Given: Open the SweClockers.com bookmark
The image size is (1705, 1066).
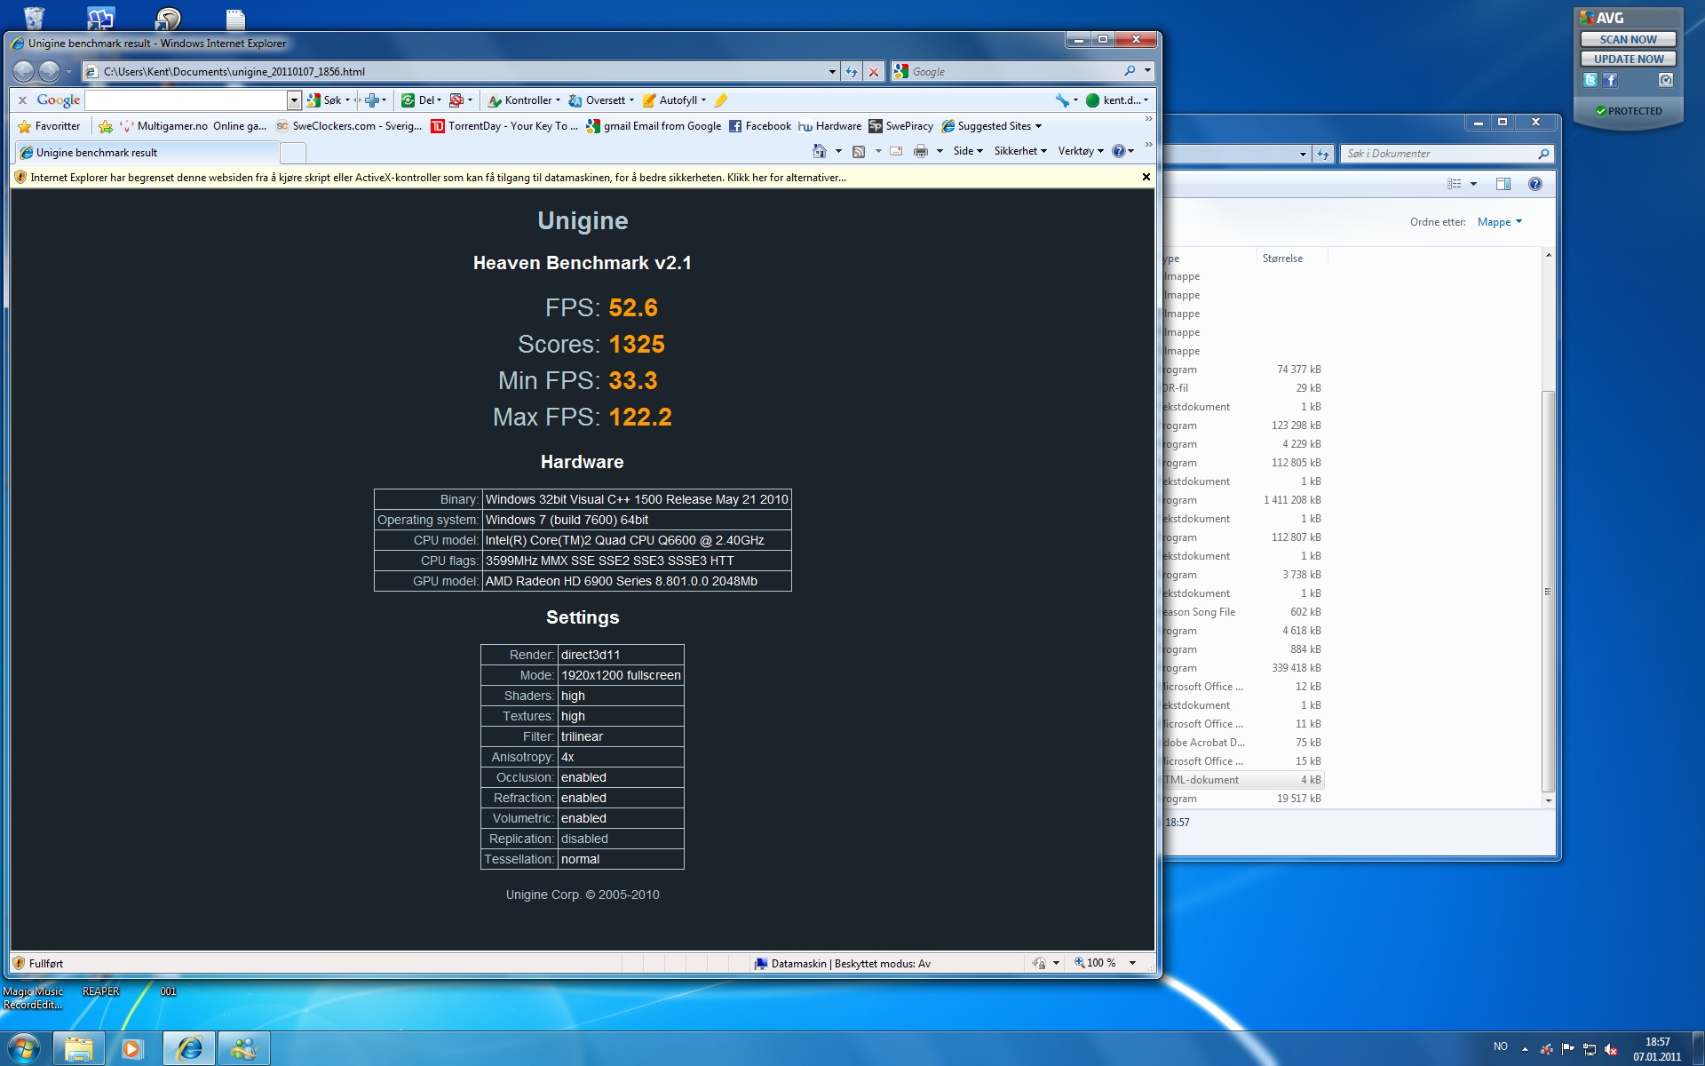Looking at the screenshot, I should coord(349,126).
